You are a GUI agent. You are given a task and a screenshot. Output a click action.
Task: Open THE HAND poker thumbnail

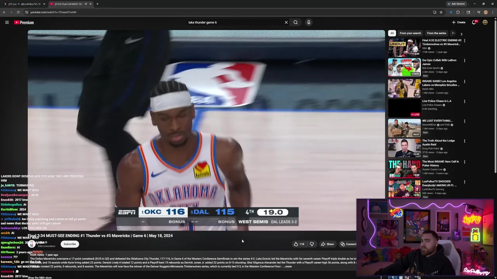(404, 168)
